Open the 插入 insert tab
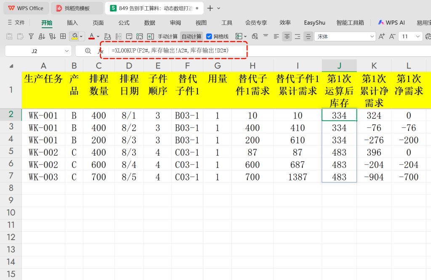The width and height of the screenshot is (431, 280). [x=72, y=23]
